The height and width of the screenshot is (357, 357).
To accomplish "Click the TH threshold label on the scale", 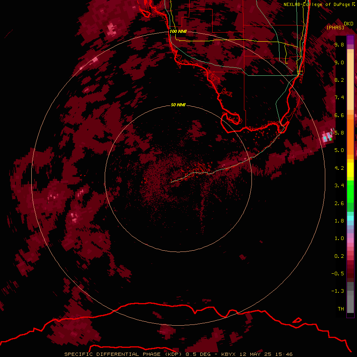I will click(341, 309).
